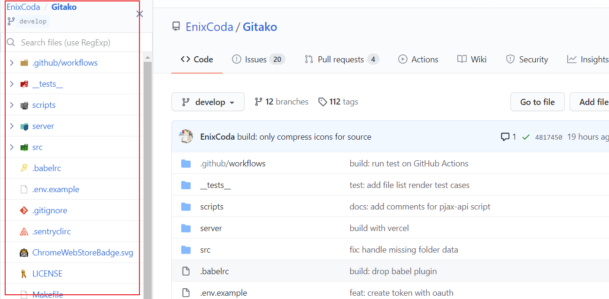
Task: Open .gitignore in the sidebar tree
Action: pos(50,210)
